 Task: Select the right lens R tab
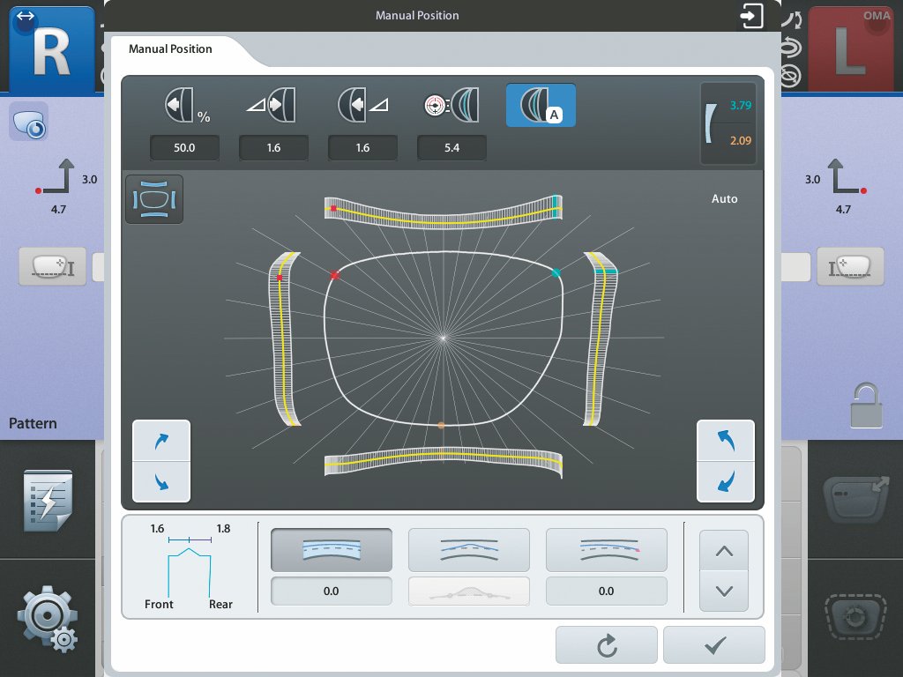click(51, 53)
